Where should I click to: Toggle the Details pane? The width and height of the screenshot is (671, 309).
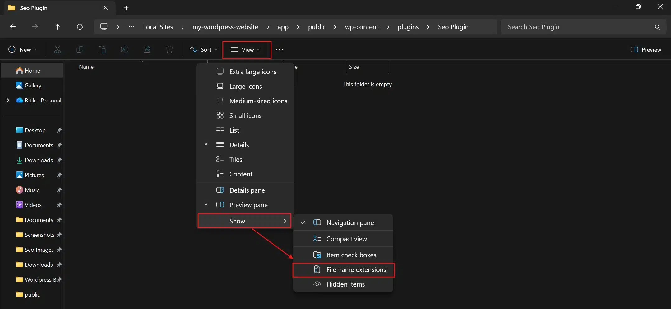click(245, 190)
